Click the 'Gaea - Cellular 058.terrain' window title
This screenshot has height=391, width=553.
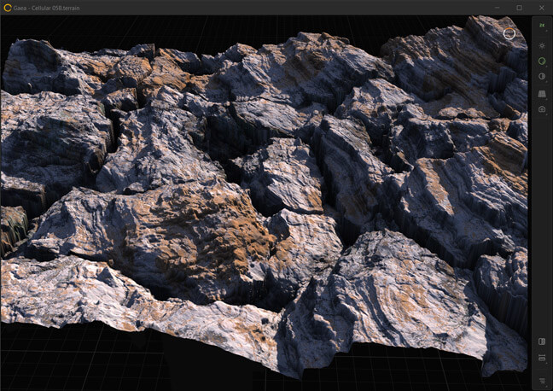(x=51, y=8)
